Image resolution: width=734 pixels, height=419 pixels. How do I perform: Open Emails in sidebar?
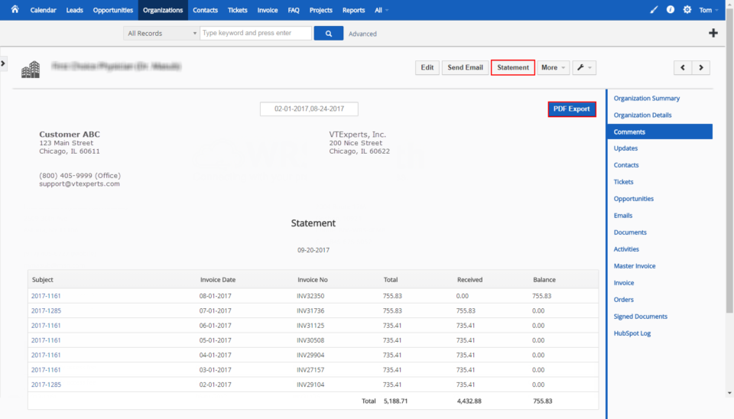(x=622, y=216)
